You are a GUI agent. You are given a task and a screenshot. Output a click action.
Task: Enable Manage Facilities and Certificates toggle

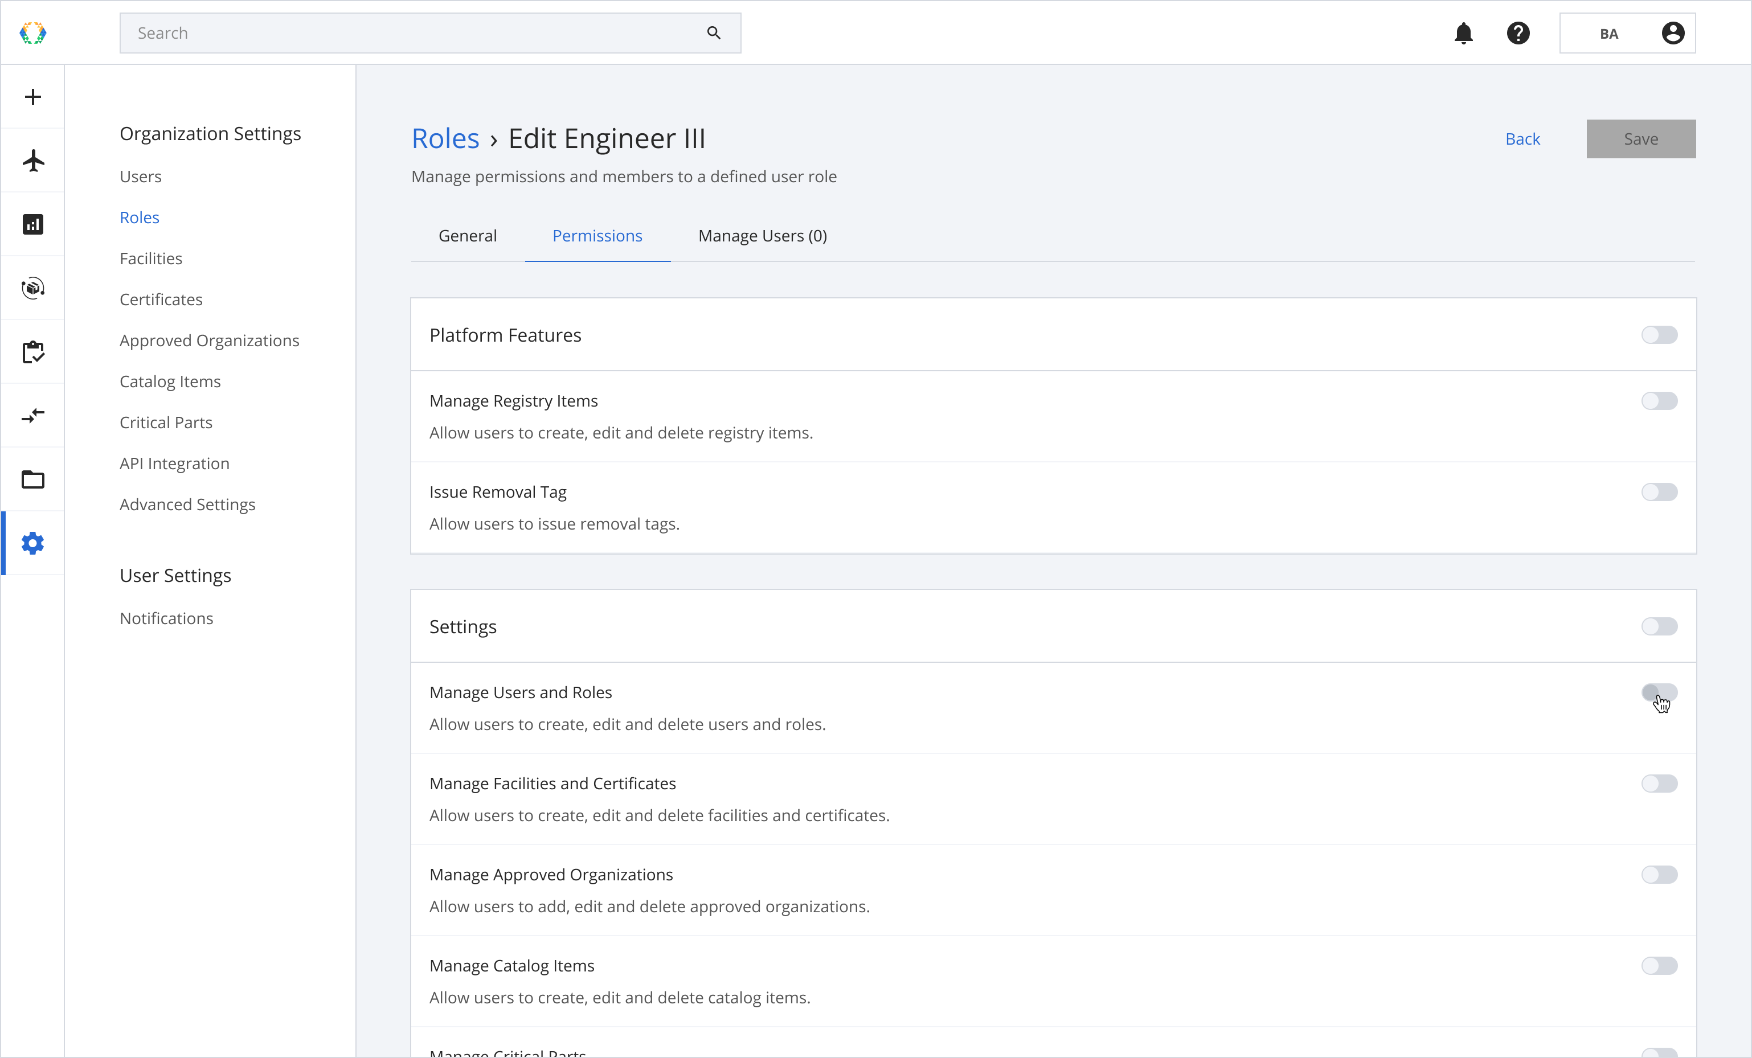(1659, 784)
